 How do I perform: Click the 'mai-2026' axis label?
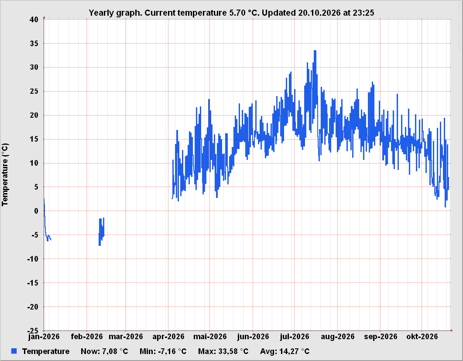[x=210, y=337]
